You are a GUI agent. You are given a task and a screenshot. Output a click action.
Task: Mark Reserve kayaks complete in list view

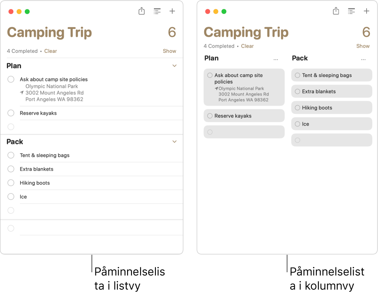pos(11,113)
